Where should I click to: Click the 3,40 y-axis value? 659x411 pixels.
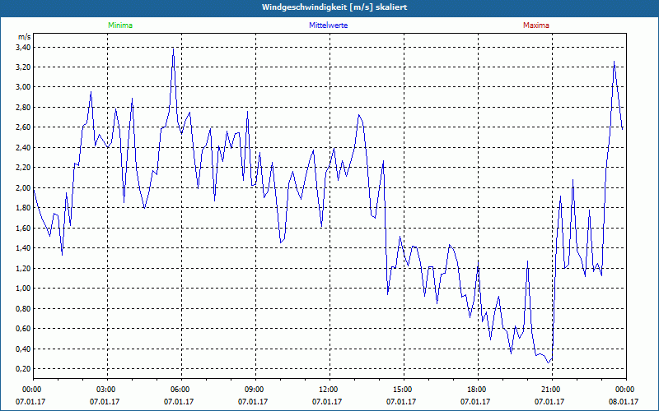click(23, 48)
